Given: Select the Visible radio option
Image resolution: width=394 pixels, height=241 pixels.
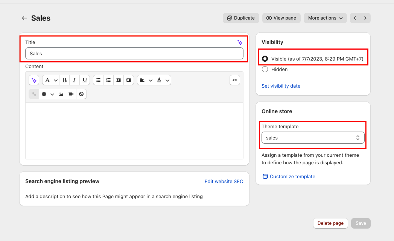Looking at the screenshot, I should 265,59.
